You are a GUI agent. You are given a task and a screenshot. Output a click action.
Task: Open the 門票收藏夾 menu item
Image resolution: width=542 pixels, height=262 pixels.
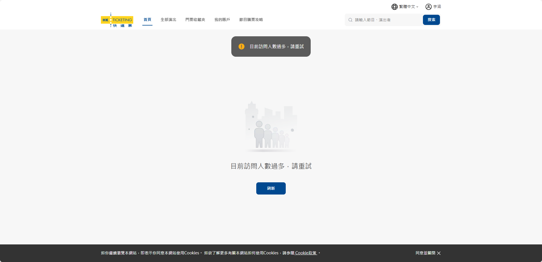195,20
